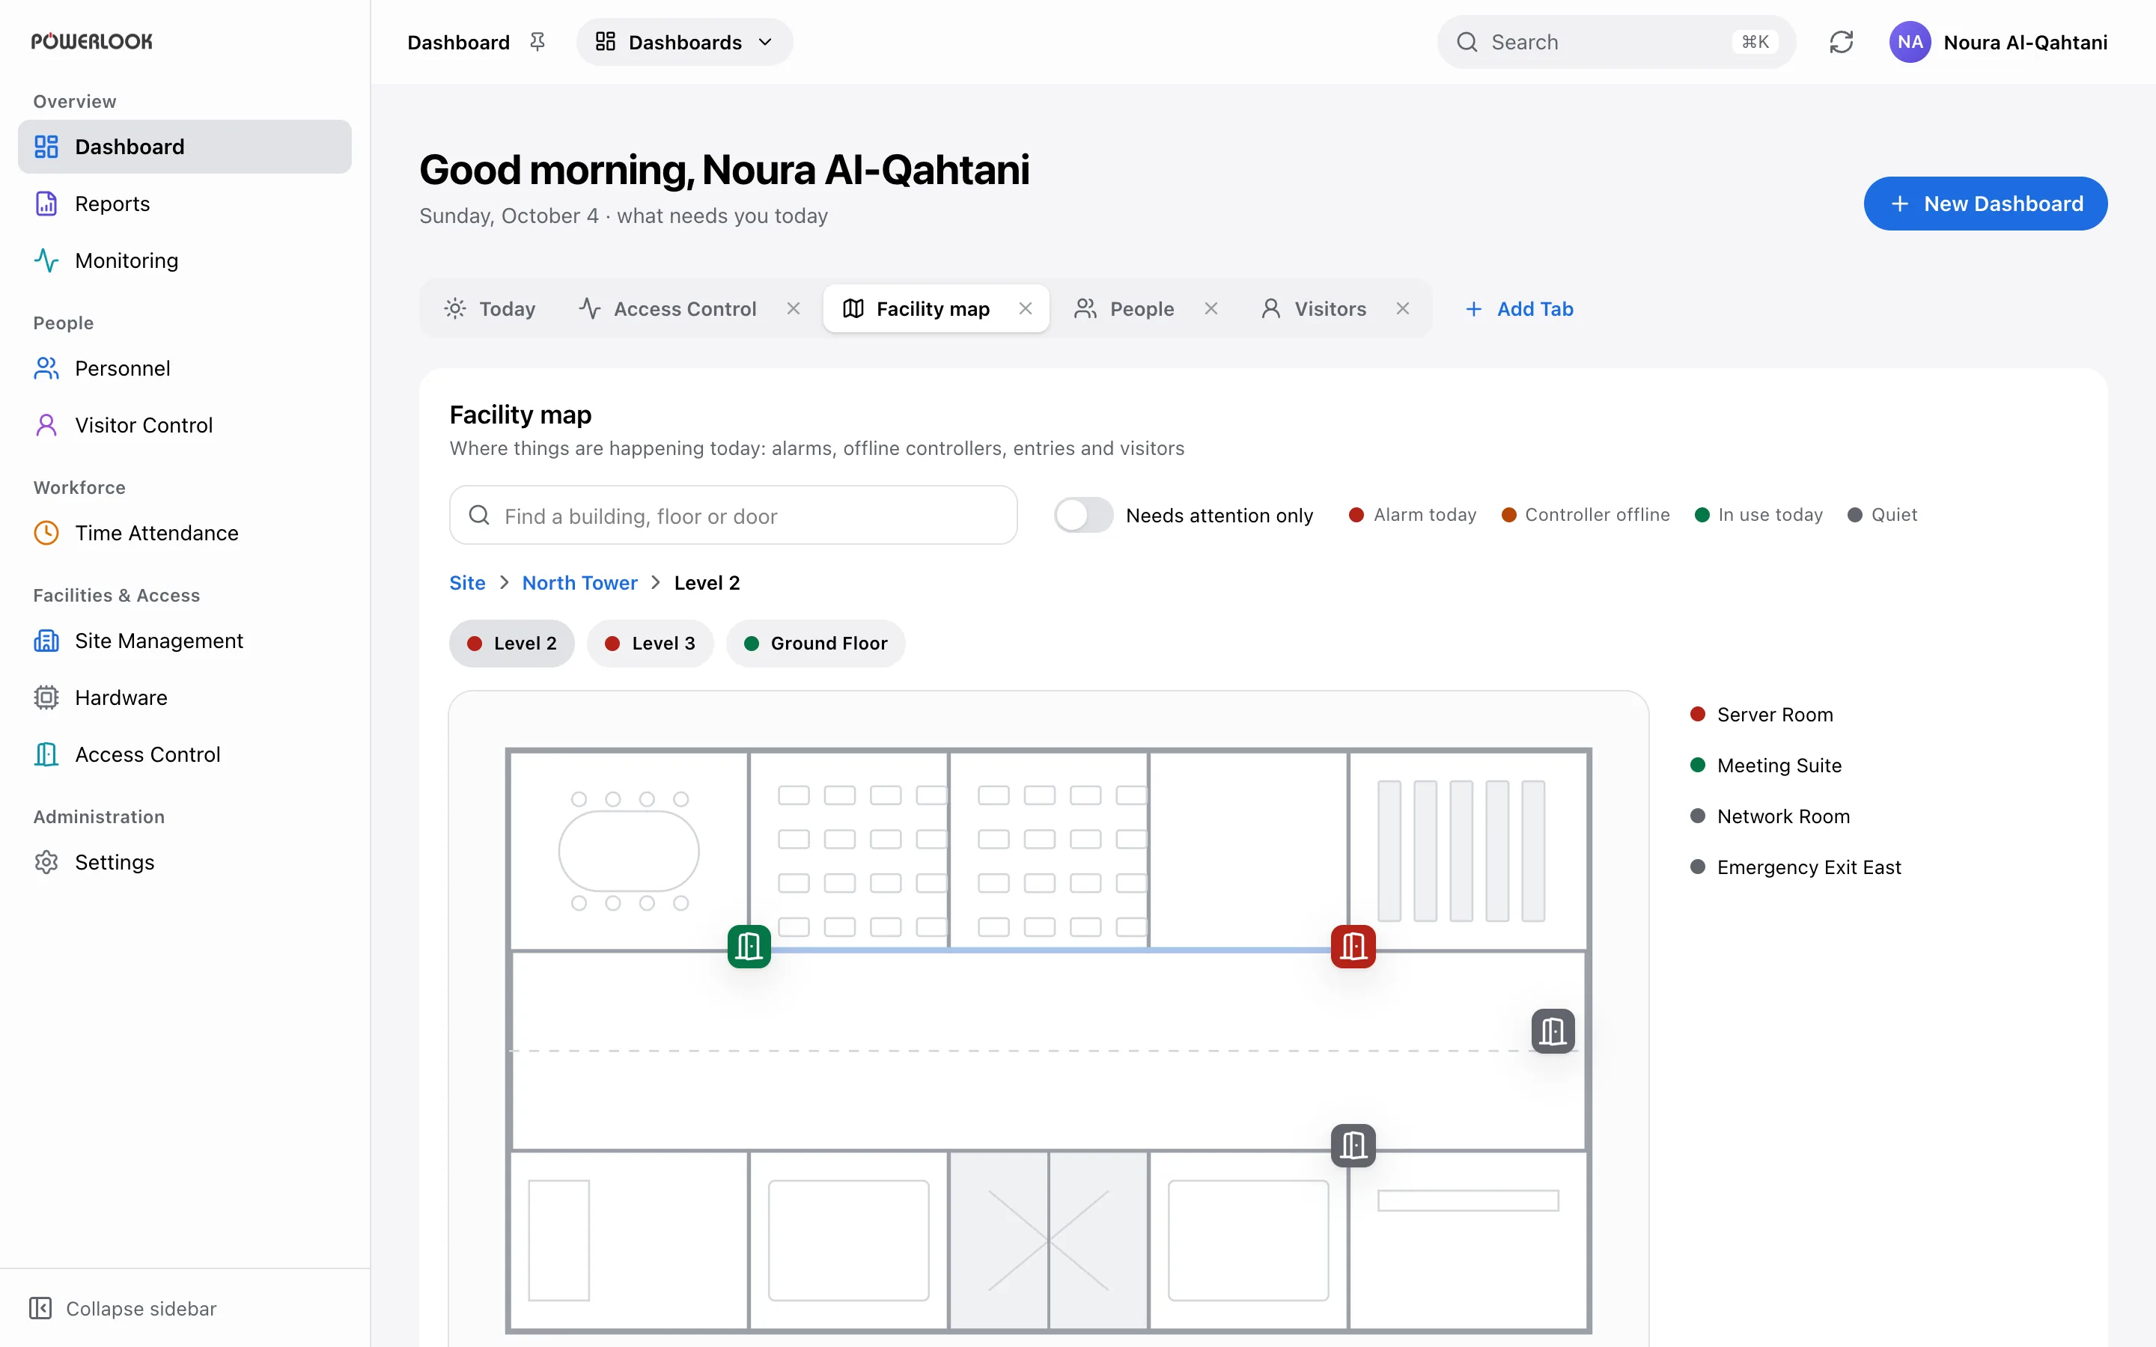Screen dimensions: 2156x1347
Task: Go to North Tower breadcrumb
Action: (x=580, y=583)
